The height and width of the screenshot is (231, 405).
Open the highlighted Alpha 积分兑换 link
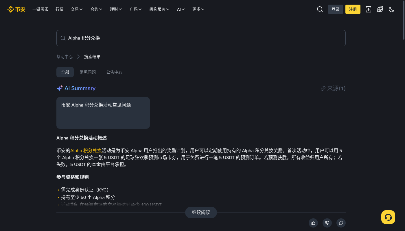(86, 150)
